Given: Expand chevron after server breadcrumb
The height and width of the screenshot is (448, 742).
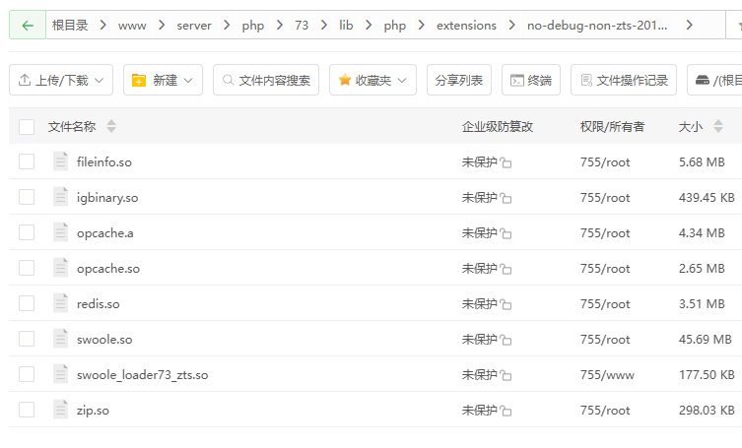Looking at the screenshot, I should click(228, 25).
